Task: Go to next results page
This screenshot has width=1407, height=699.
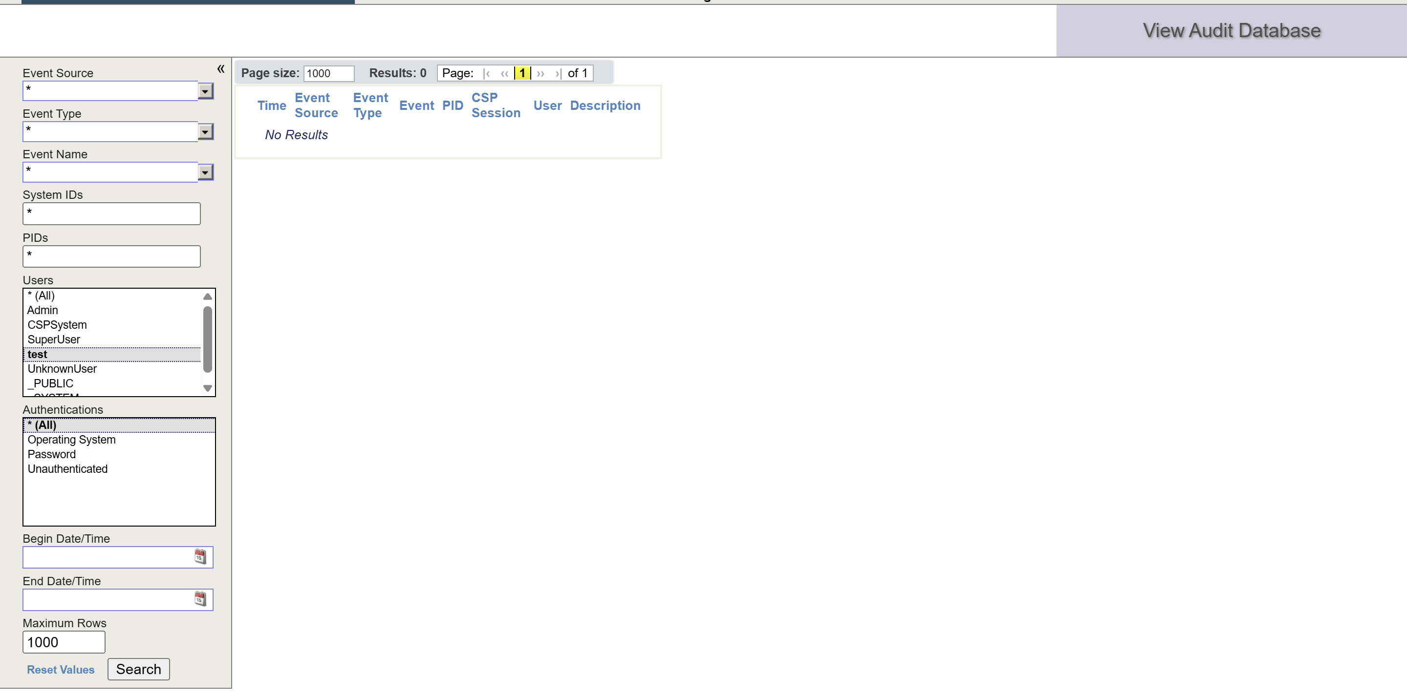Action: (x=540, y=74)
